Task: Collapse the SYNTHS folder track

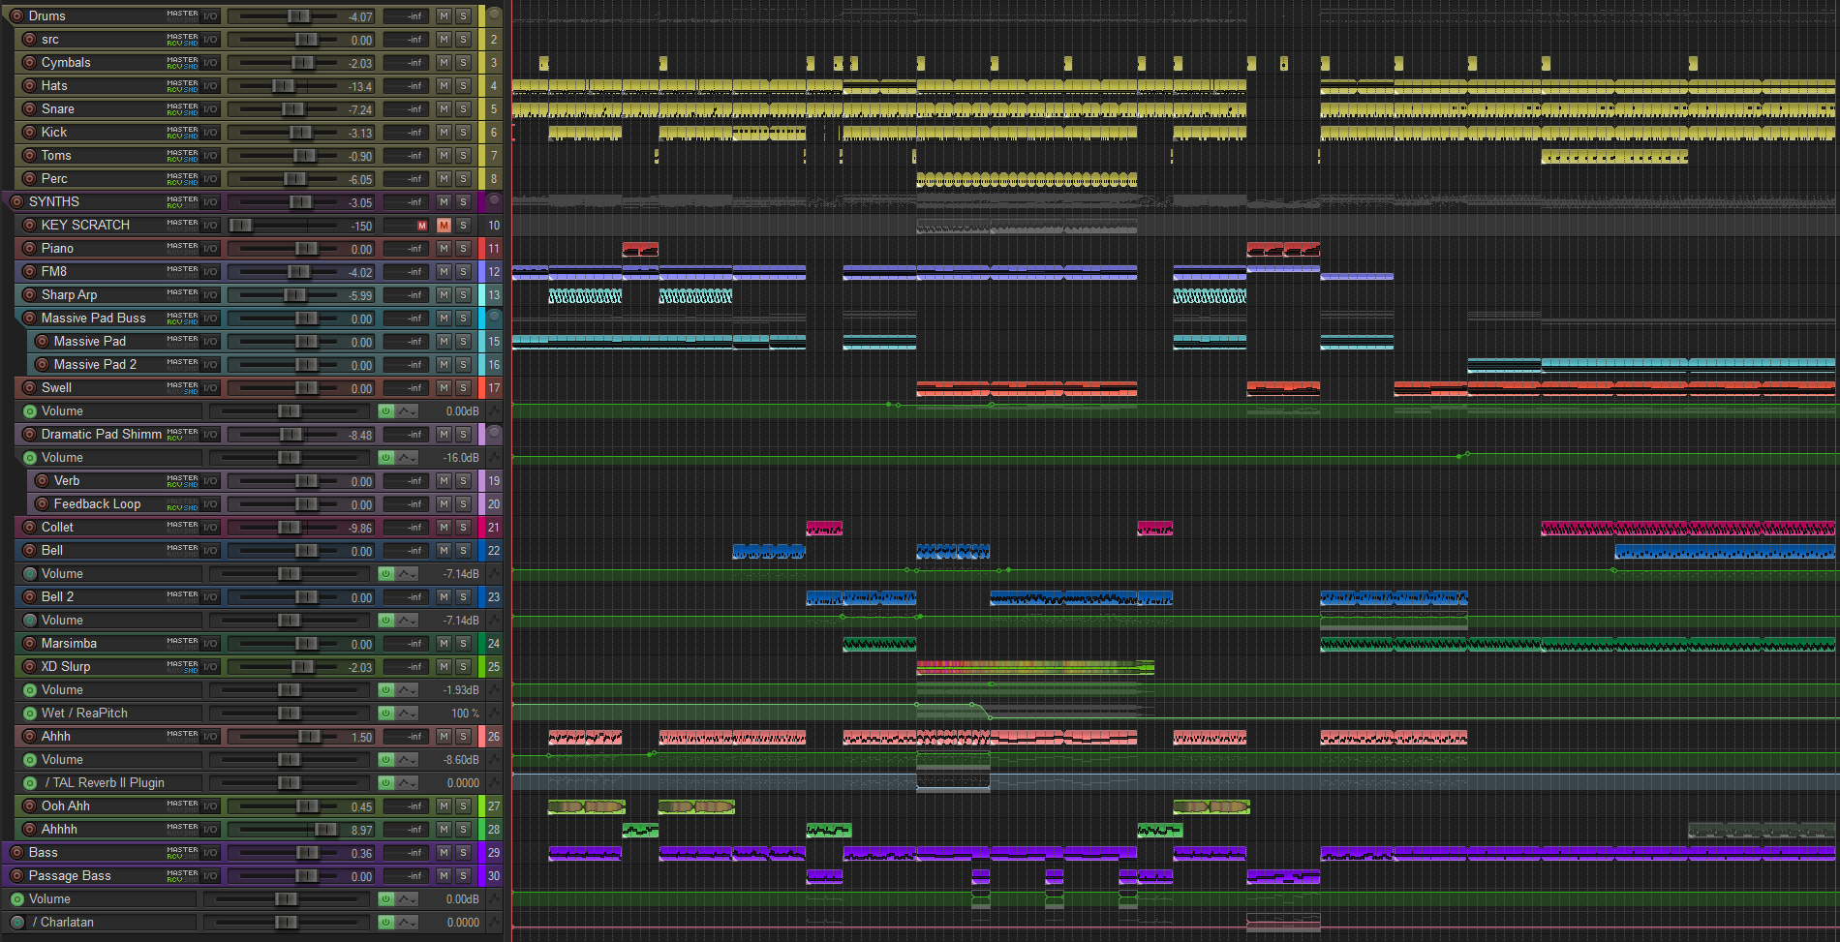Action: pyautogui.click(x=494, y=200)
